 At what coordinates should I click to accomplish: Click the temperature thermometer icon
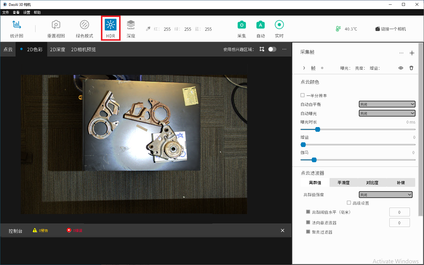click(x=338, y=29)
